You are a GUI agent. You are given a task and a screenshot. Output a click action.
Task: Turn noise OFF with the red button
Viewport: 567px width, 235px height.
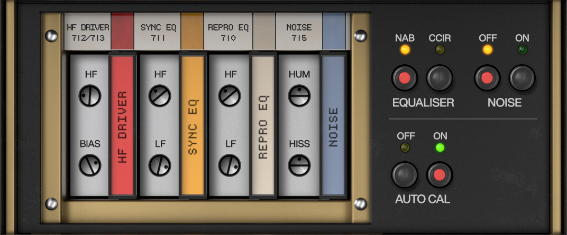tap(487, 77)
